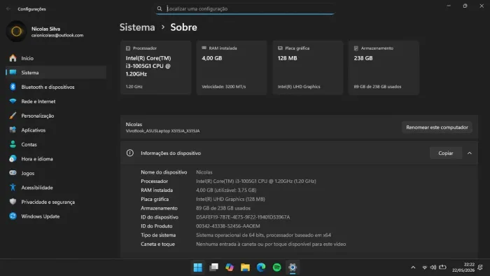This screenshot has width=490, height=276.
Task: Click the Wi-Fi icon beside Rede e Internet
Action: tap(13, 101)
